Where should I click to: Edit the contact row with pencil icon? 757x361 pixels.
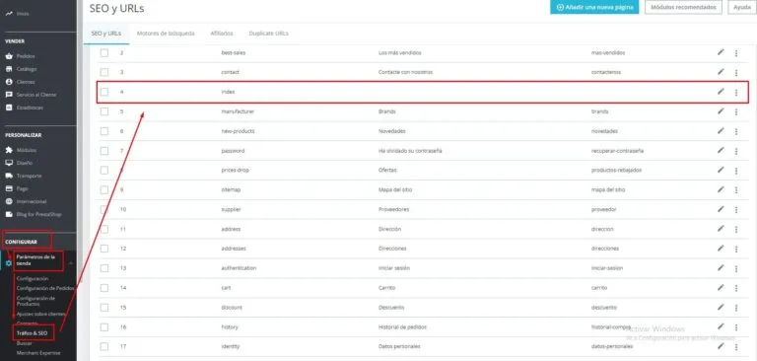pyautogui.click(x=721, y=72)
